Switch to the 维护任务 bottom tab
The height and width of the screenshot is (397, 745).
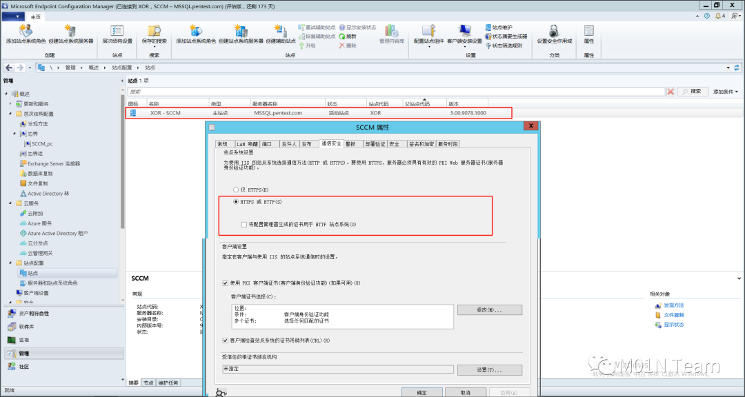pos(168,383)
